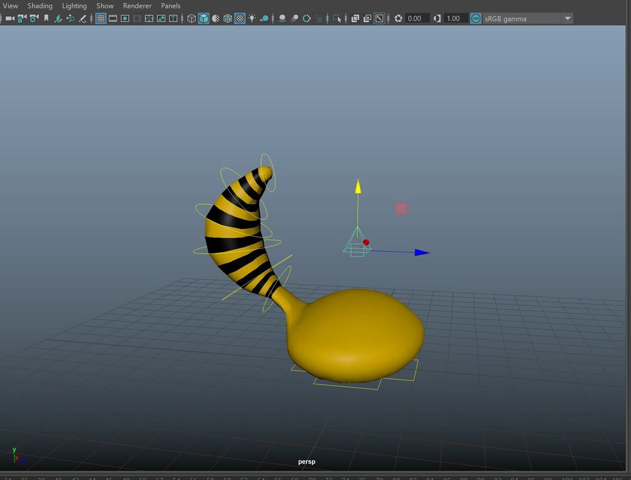
Task: Click the sRGB gamma dropdown arrow
Action: coord(568,18)
